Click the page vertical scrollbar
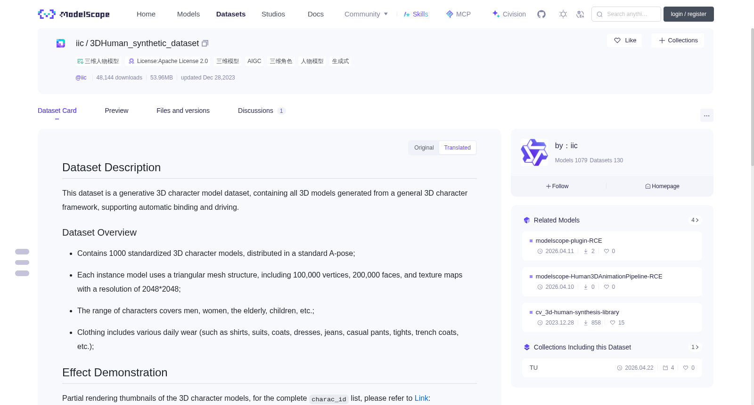The height and width of the screenshot is (405, 754). 753,96
